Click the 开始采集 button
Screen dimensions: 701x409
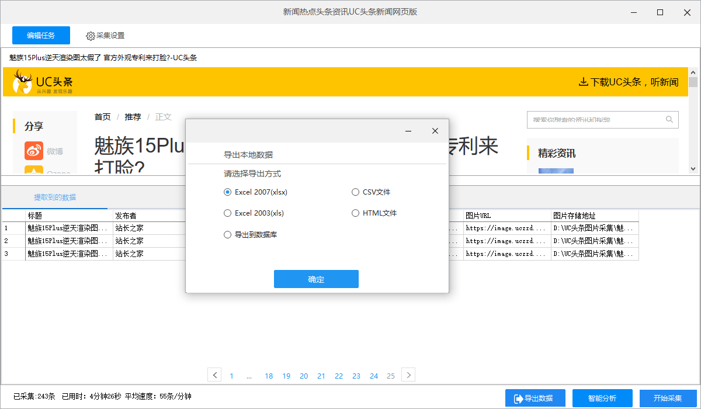[667, 398]
